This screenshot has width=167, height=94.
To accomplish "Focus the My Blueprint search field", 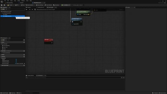I will tap(14, 40).
